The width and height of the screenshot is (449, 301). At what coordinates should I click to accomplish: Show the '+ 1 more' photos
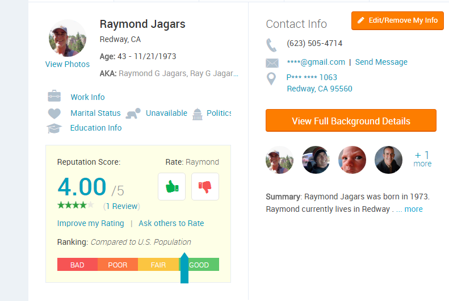pos(423,159)
